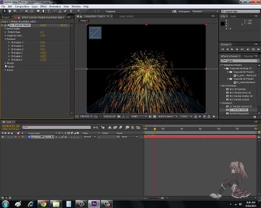Select the Type text tool
The height and width of the screenshot is (208, 261).
(49, 12)
